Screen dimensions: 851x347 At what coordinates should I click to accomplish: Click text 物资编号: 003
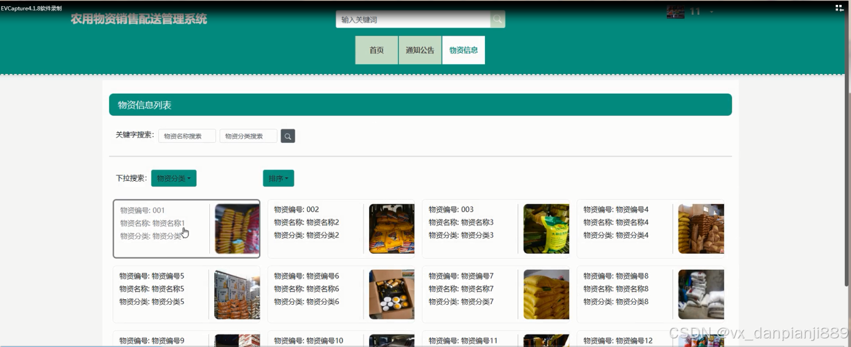tap(451, 210)
